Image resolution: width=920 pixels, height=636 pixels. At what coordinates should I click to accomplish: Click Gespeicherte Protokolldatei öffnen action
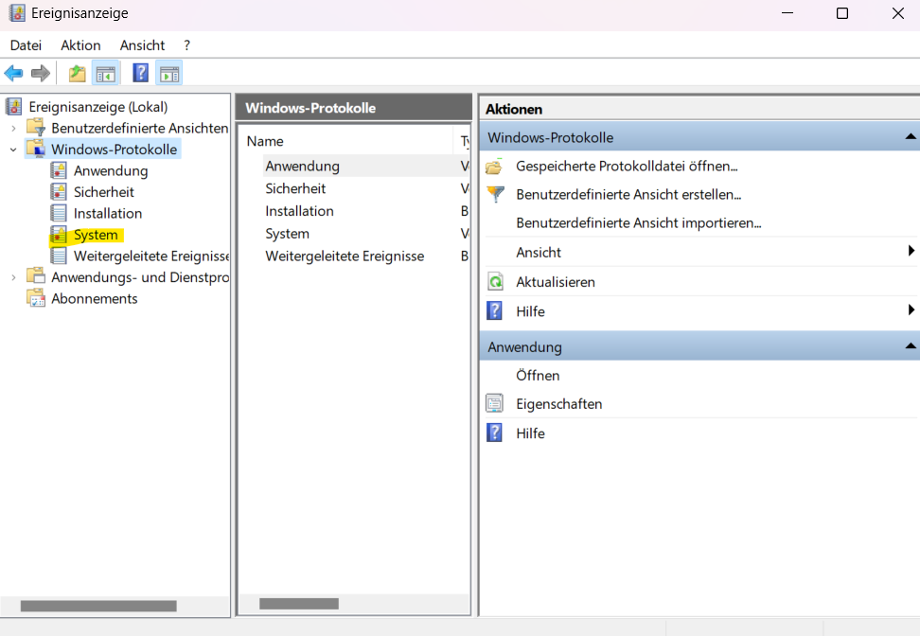pyautogui.click(x=627, y=166)
